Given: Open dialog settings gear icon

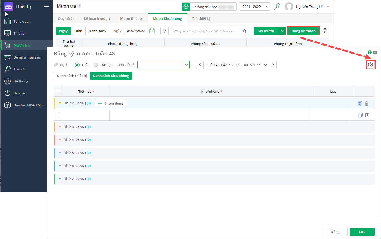Looking at the screenshot, I should point(371,65).
